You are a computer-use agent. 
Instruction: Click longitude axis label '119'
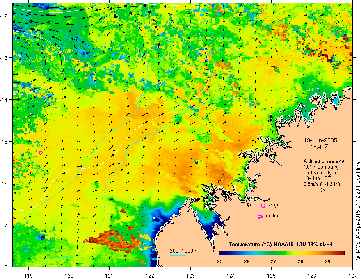click(x=29, y=276)
